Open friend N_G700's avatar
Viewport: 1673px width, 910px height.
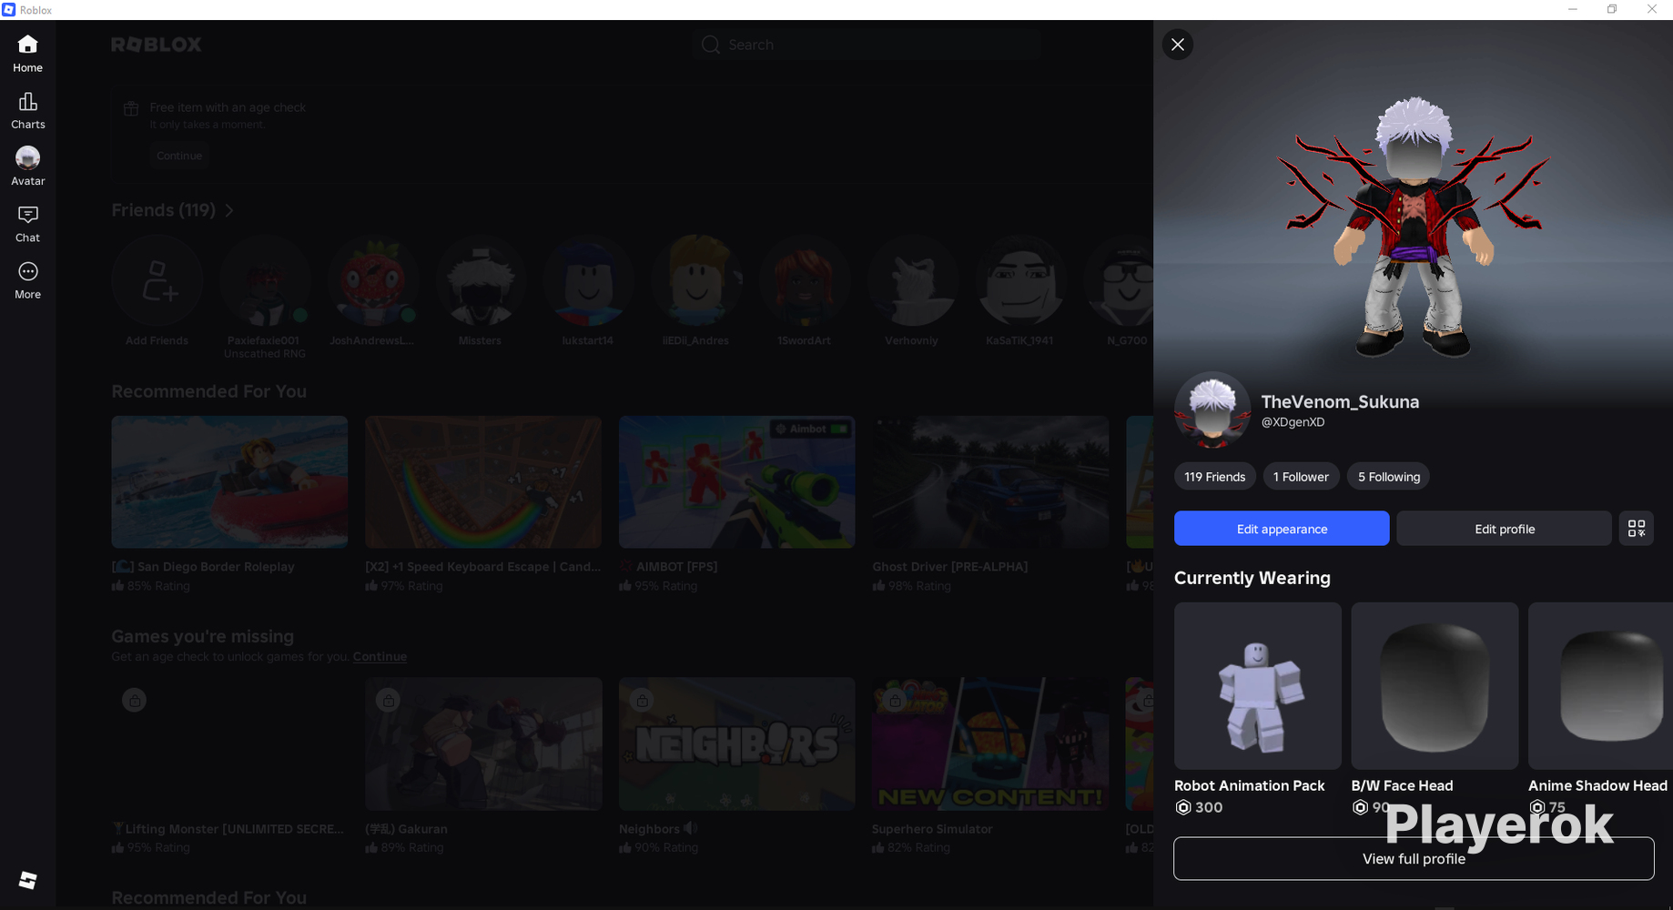point(1119,280)
